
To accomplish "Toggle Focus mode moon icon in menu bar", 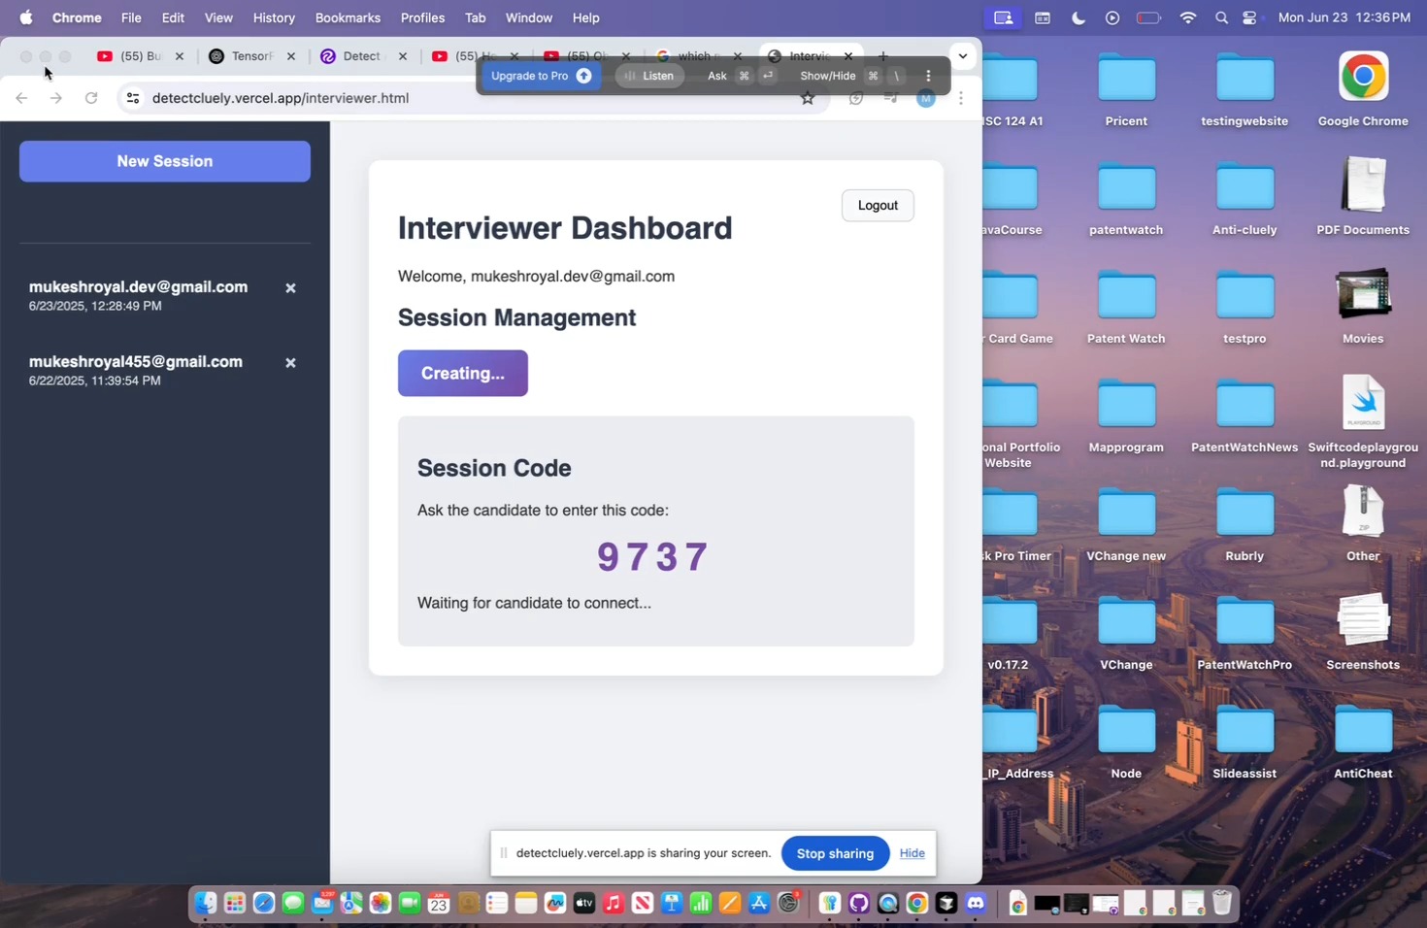I will click(1079, 17).
